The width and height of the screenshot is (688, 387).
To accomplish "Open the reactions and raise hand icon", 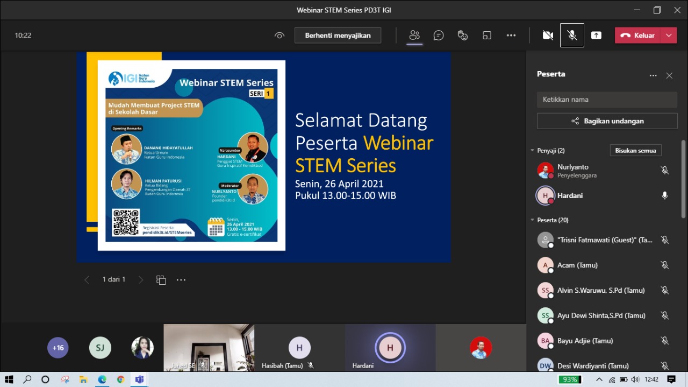I will (x=463, y=36).
